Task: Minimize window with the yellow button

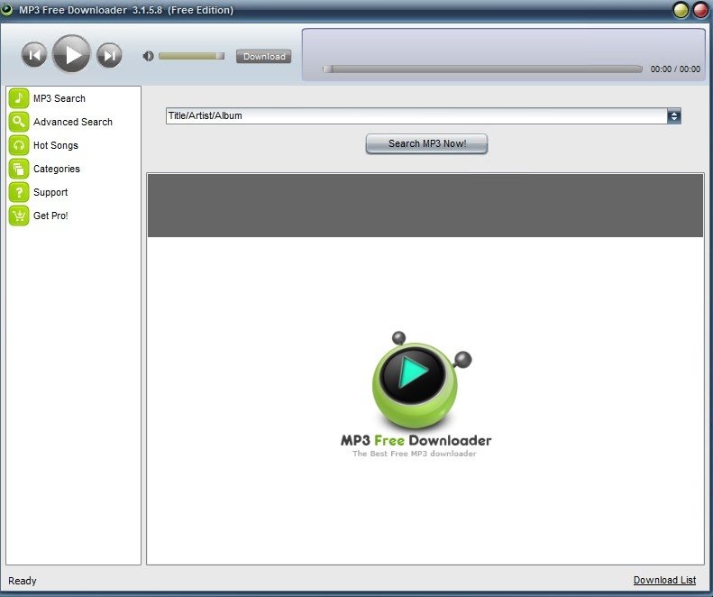Action: [x=681, y=10]
